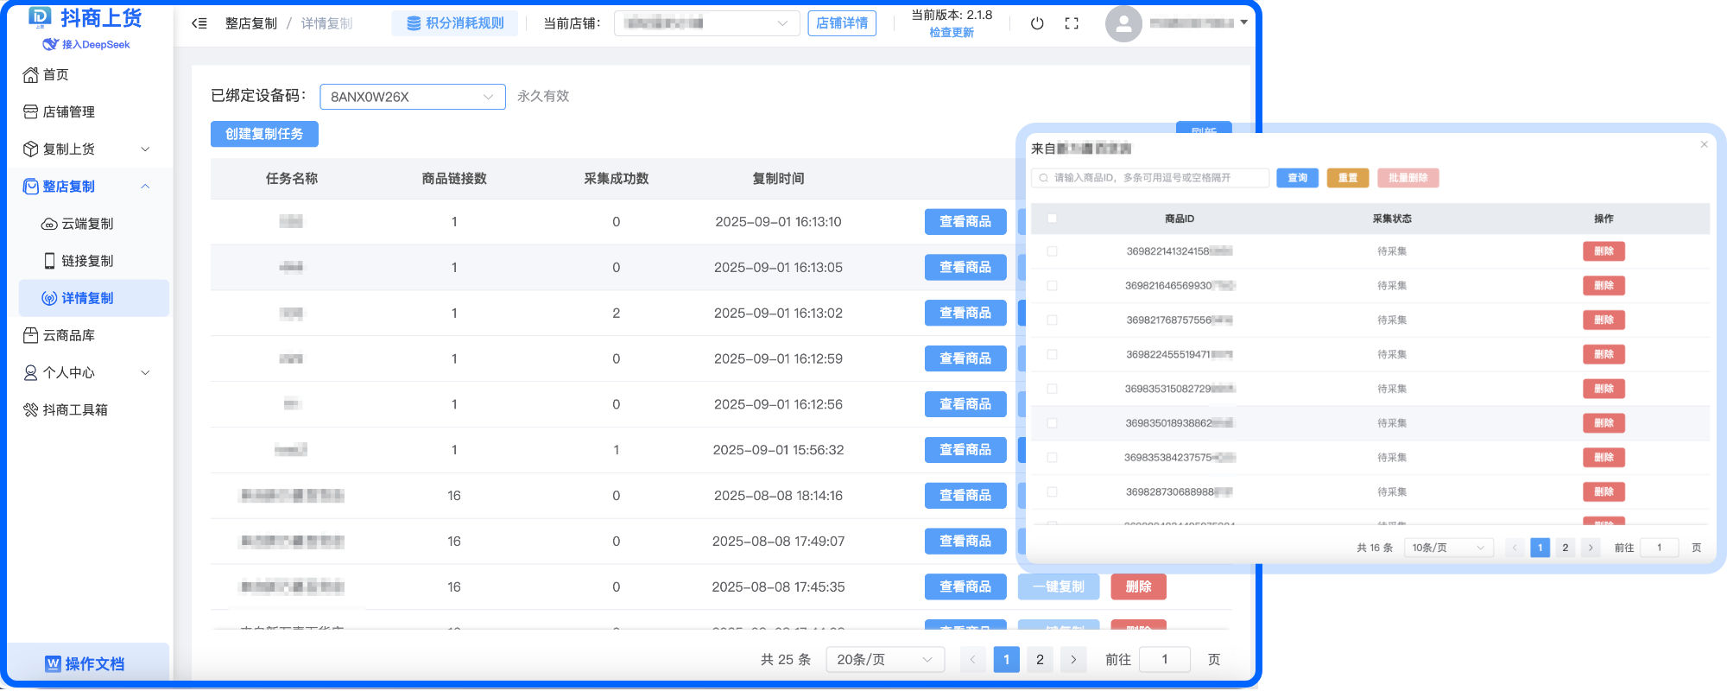Select 云端复制 in the sidebar
The image size is (1727, 691).
point(86,224)
